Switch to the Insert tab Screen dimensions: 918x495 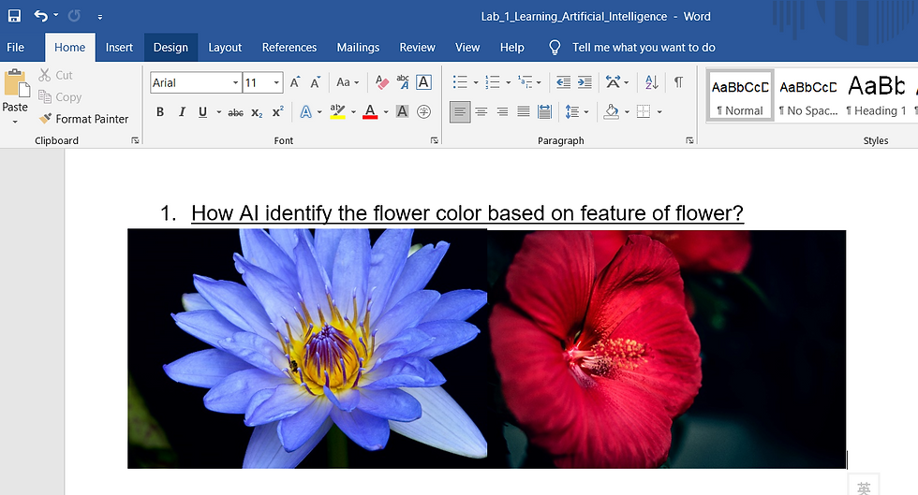coord(119,48)
